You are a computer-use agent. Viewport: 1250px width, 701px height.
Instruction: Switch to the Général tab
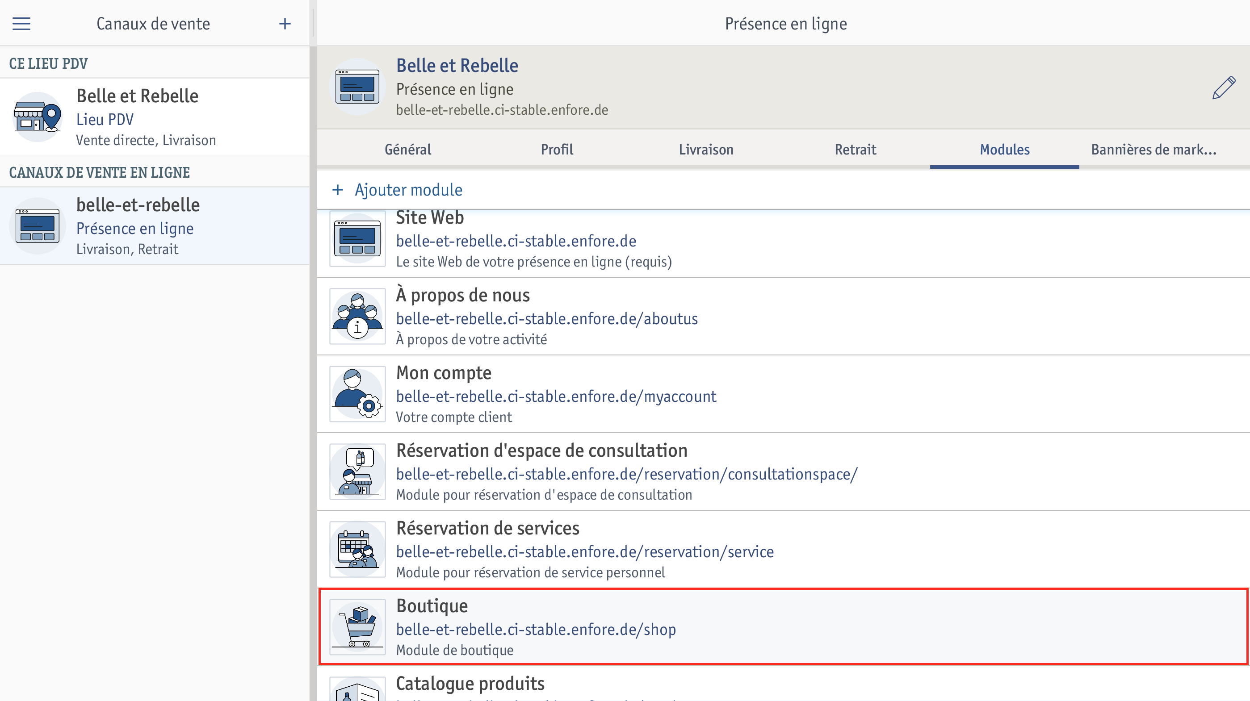[407, 150]
